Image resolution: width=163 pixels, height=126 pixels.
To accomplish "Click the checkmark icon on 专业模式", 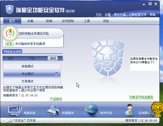I will coord(57,74).
